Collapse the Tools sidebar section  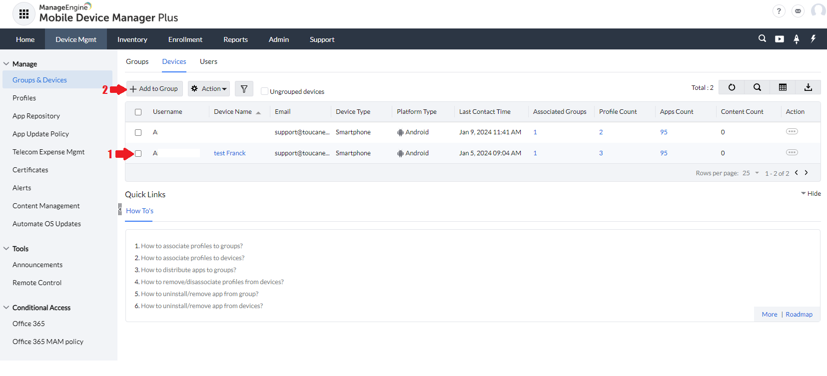[x=6, y=249]
